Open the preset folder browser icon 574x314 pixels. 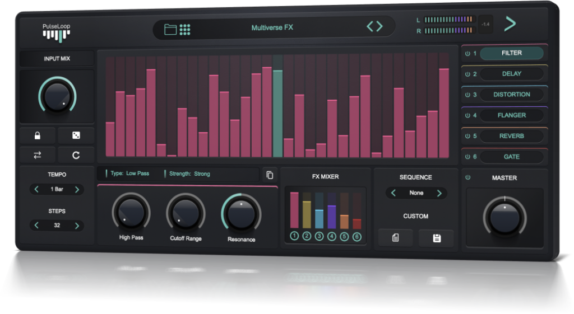click(170, 29)
